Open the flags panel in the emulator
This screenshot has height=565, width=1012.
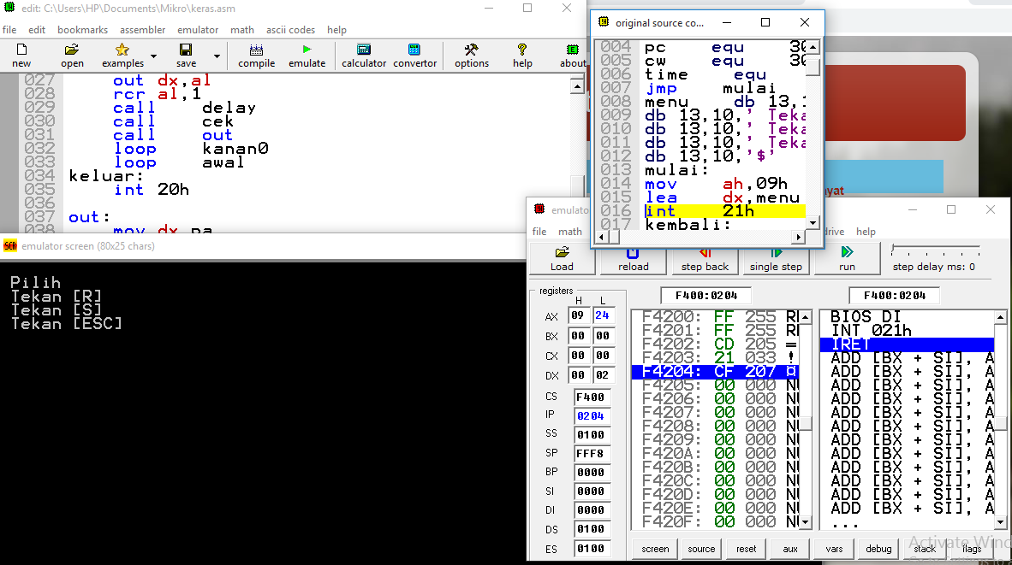pyautogui.click(x=971, y=549)
